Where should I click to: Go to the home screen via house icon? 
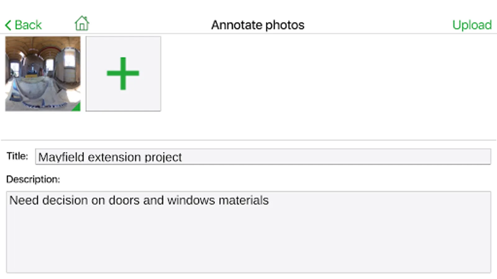[82, 24]
